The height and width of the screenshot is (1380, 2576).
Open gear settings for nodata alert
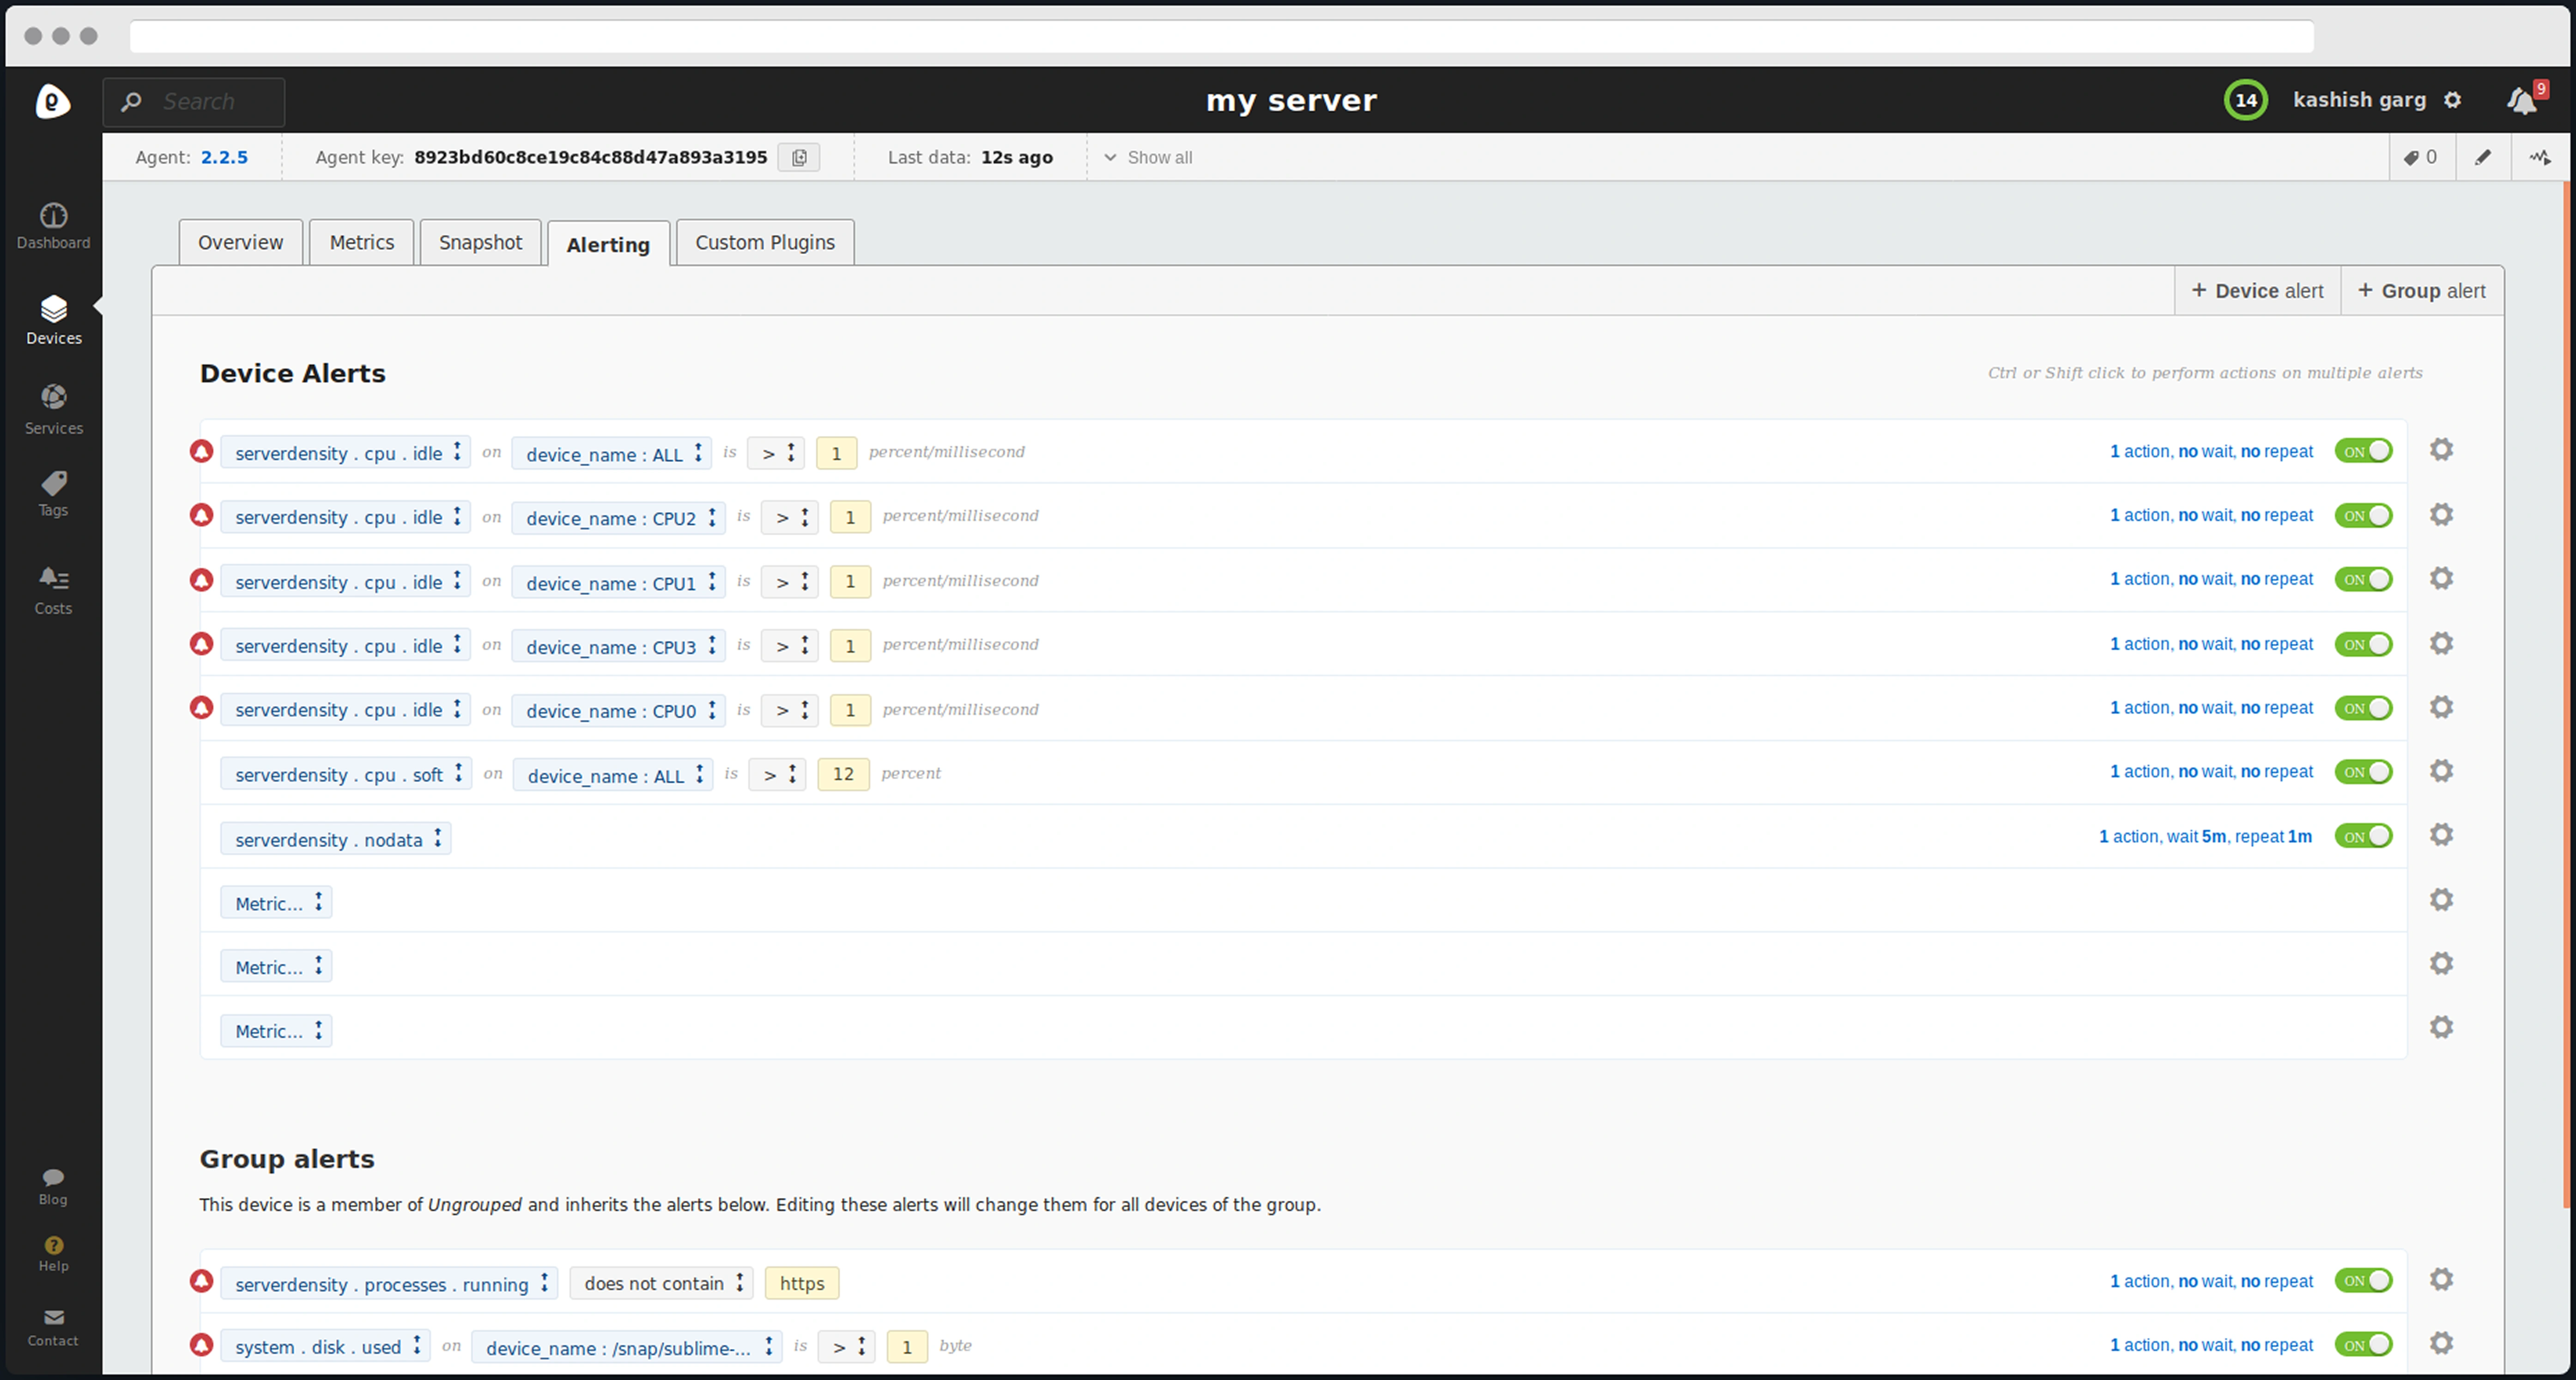(2441, 835)
